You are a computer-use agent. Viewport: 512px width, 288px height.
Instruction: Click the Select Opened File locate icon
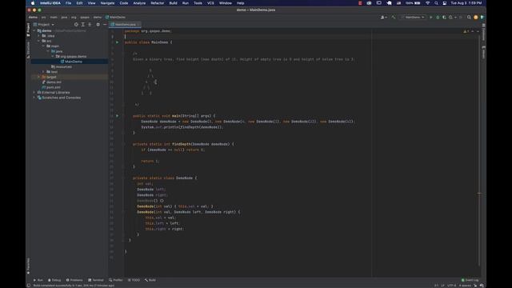point(76,25)
